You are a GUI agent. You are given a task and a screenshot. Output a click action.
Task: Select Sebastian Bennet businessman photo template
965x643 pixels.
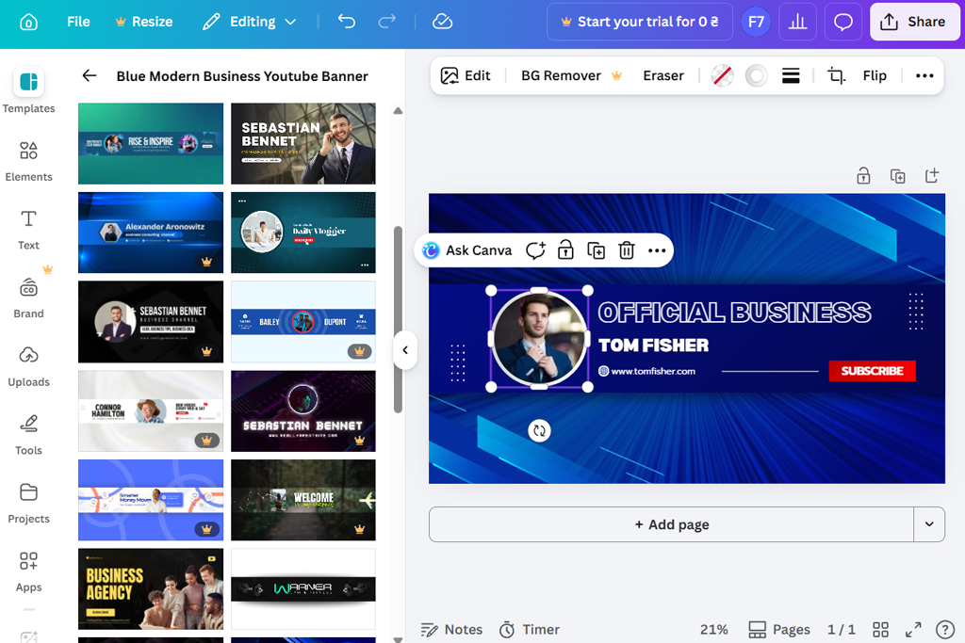[x=303, y=143]
